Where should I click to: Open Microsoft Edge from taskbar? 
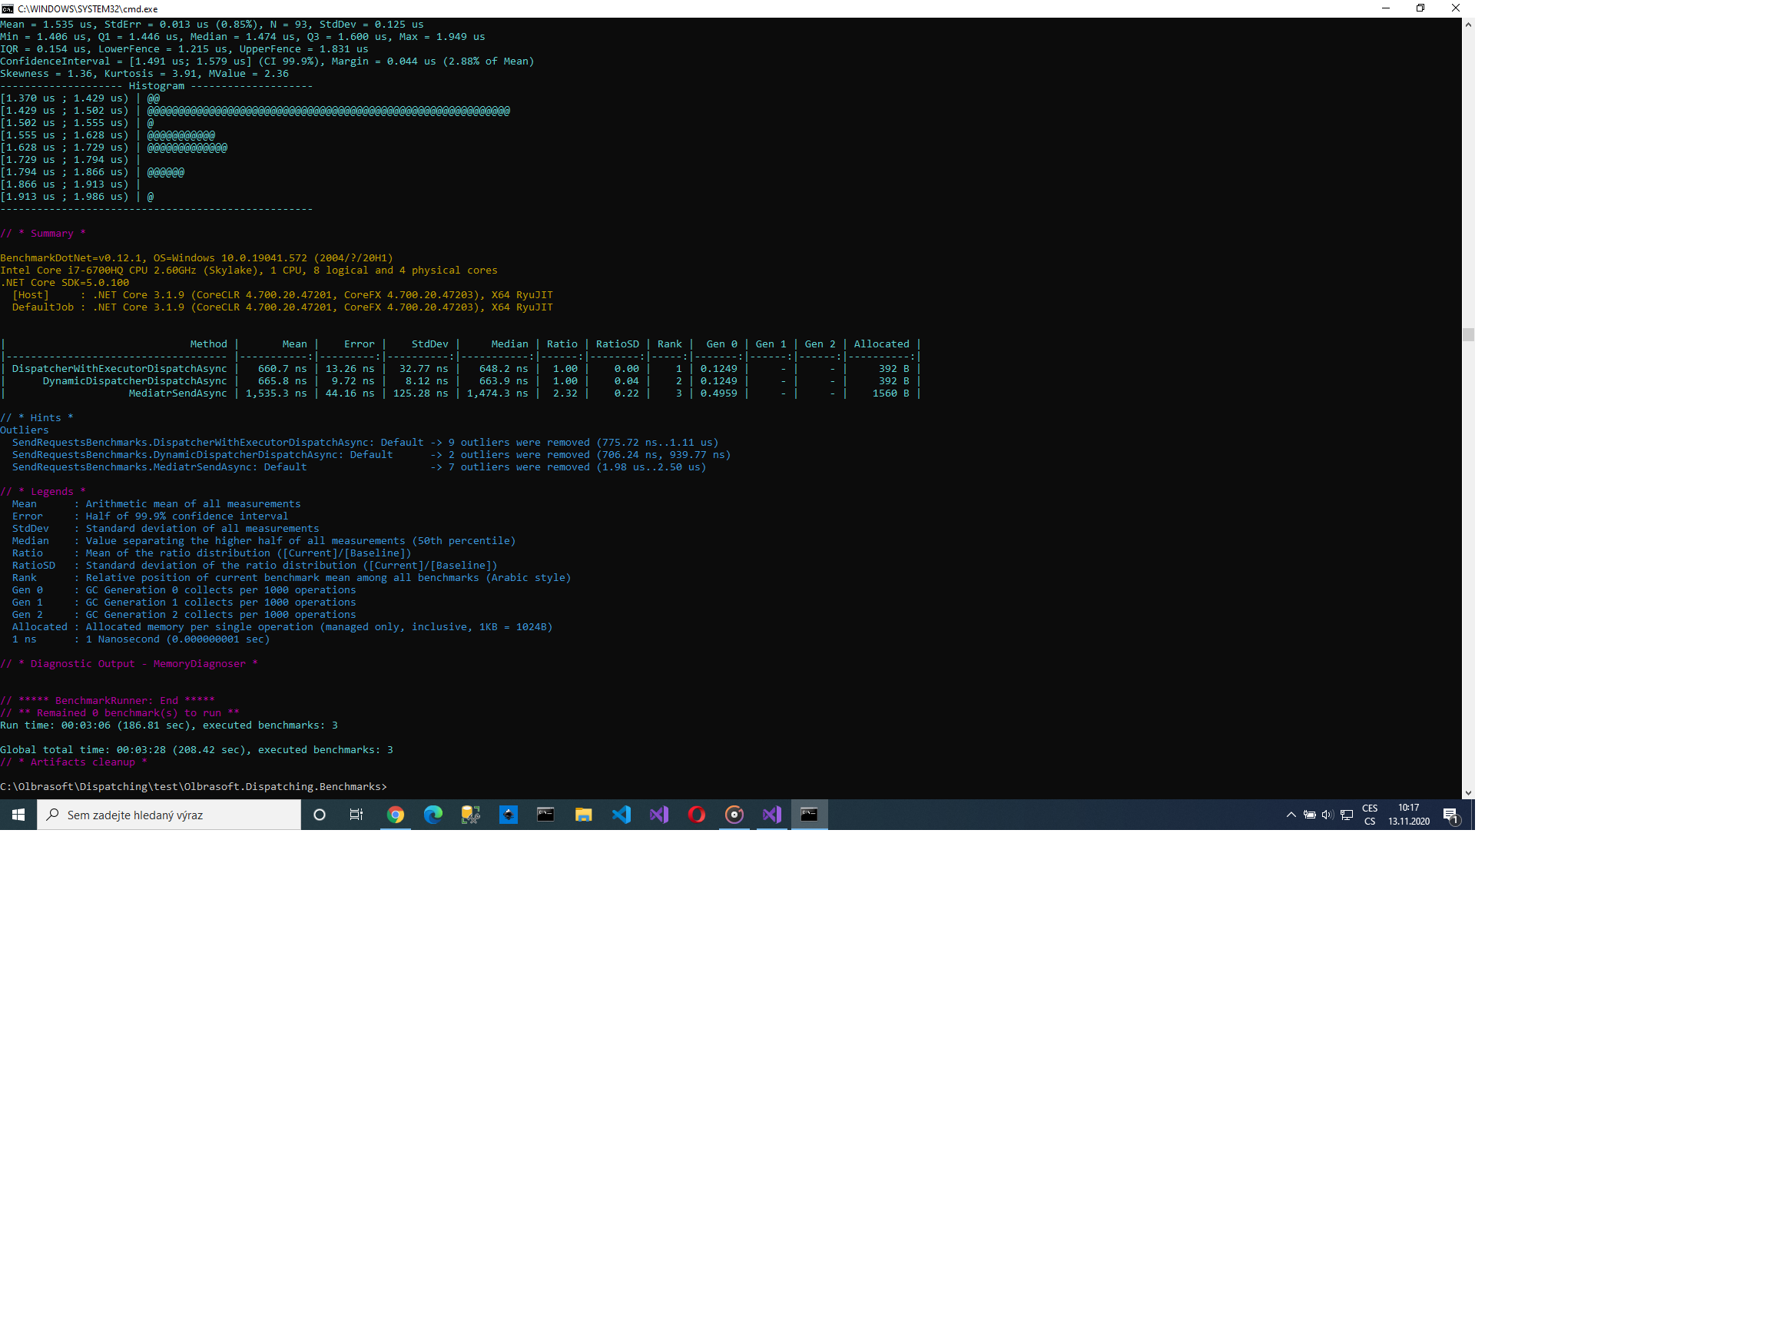pyautogui.click(x=433, y=814)
